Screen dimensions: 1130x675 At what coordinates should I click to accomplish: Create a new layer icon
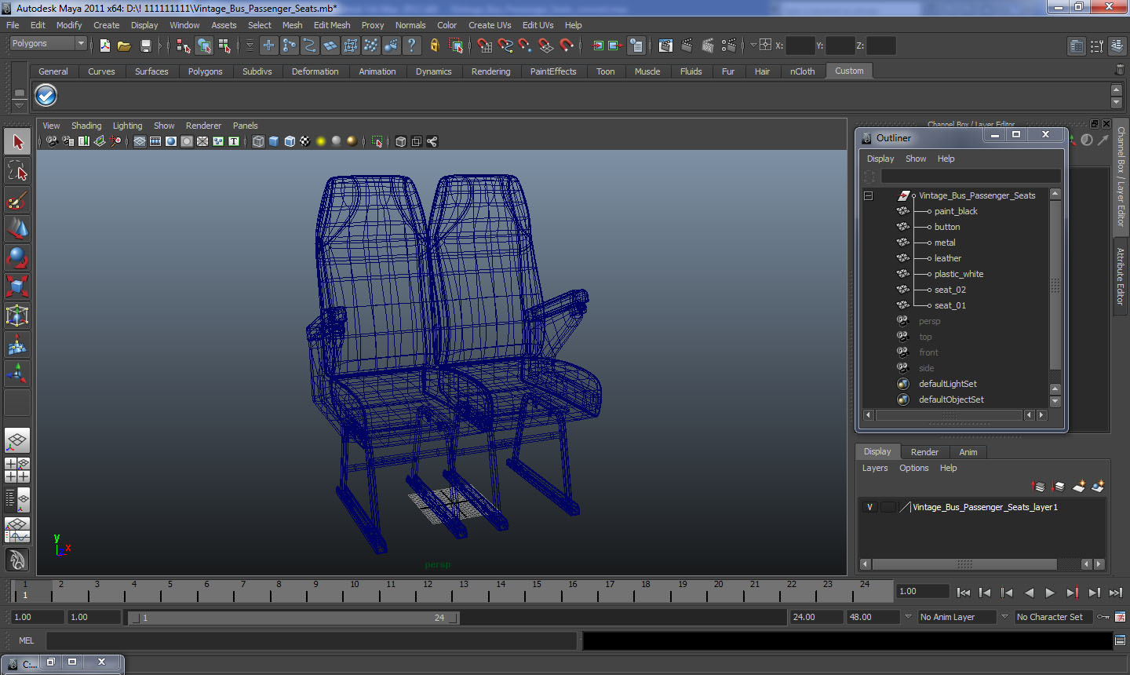[1079, 487]
